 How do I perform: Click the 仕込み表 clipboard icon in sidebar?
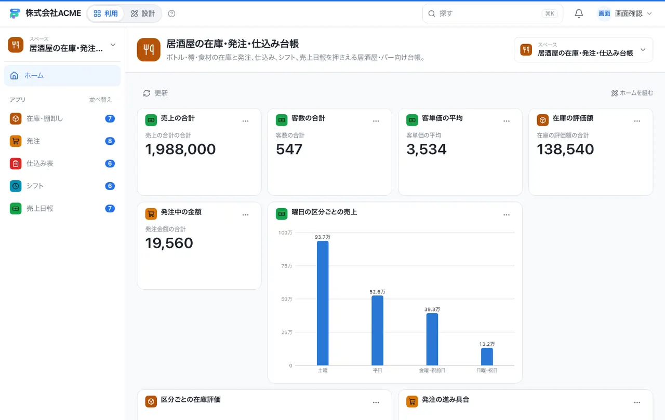tap(16, 164)
